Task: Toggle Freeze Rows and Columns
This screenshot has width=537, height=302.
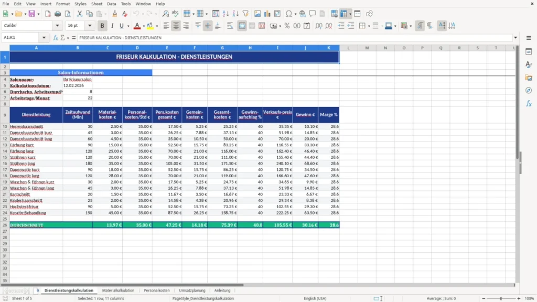Action: 343,14
